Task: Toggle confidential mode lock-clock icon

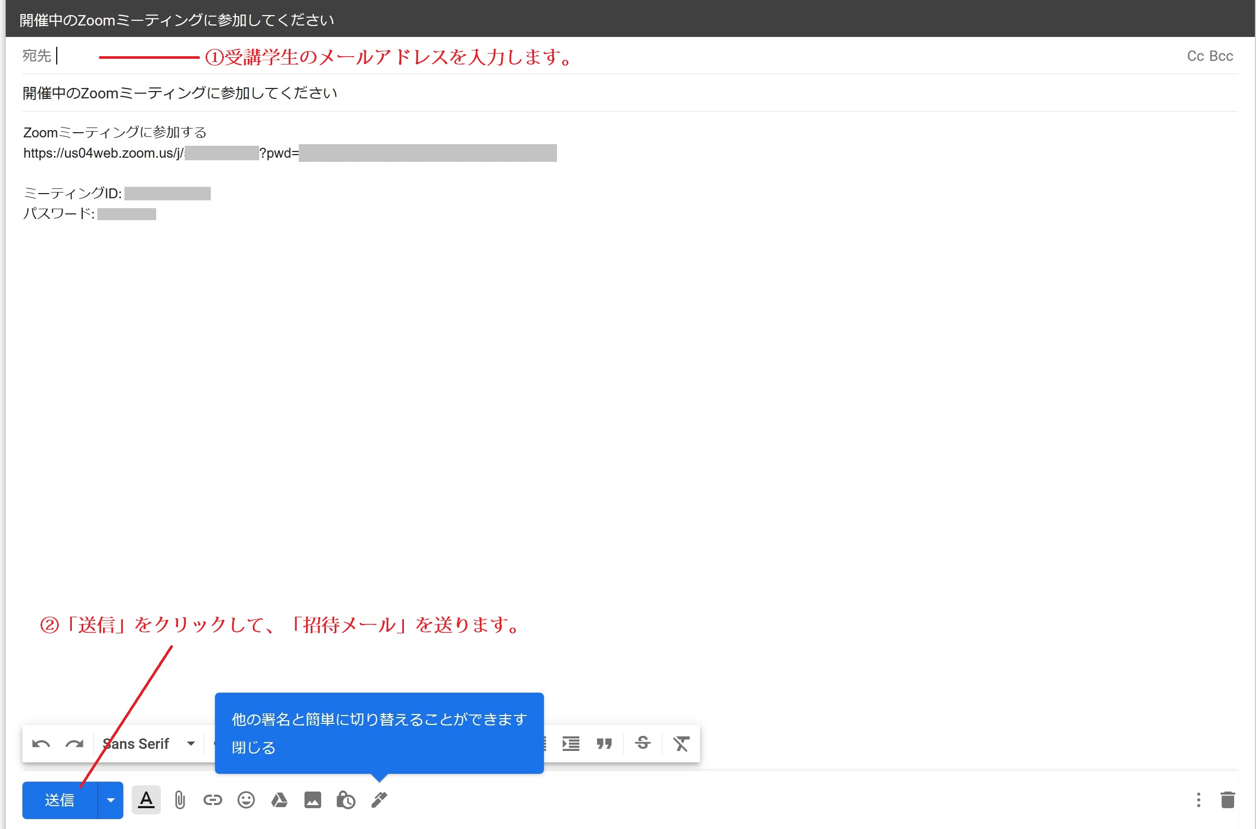Action: point(346,800)
